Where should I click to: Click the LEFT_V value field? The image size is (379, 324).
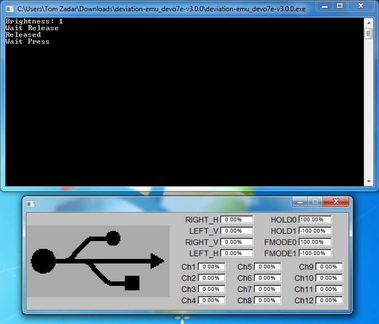click(237, 231)
